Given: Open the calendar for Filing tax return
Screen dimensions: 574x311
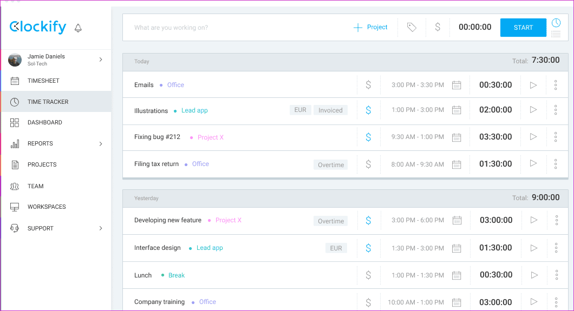Looking at the screenshot, I should 456,164.
